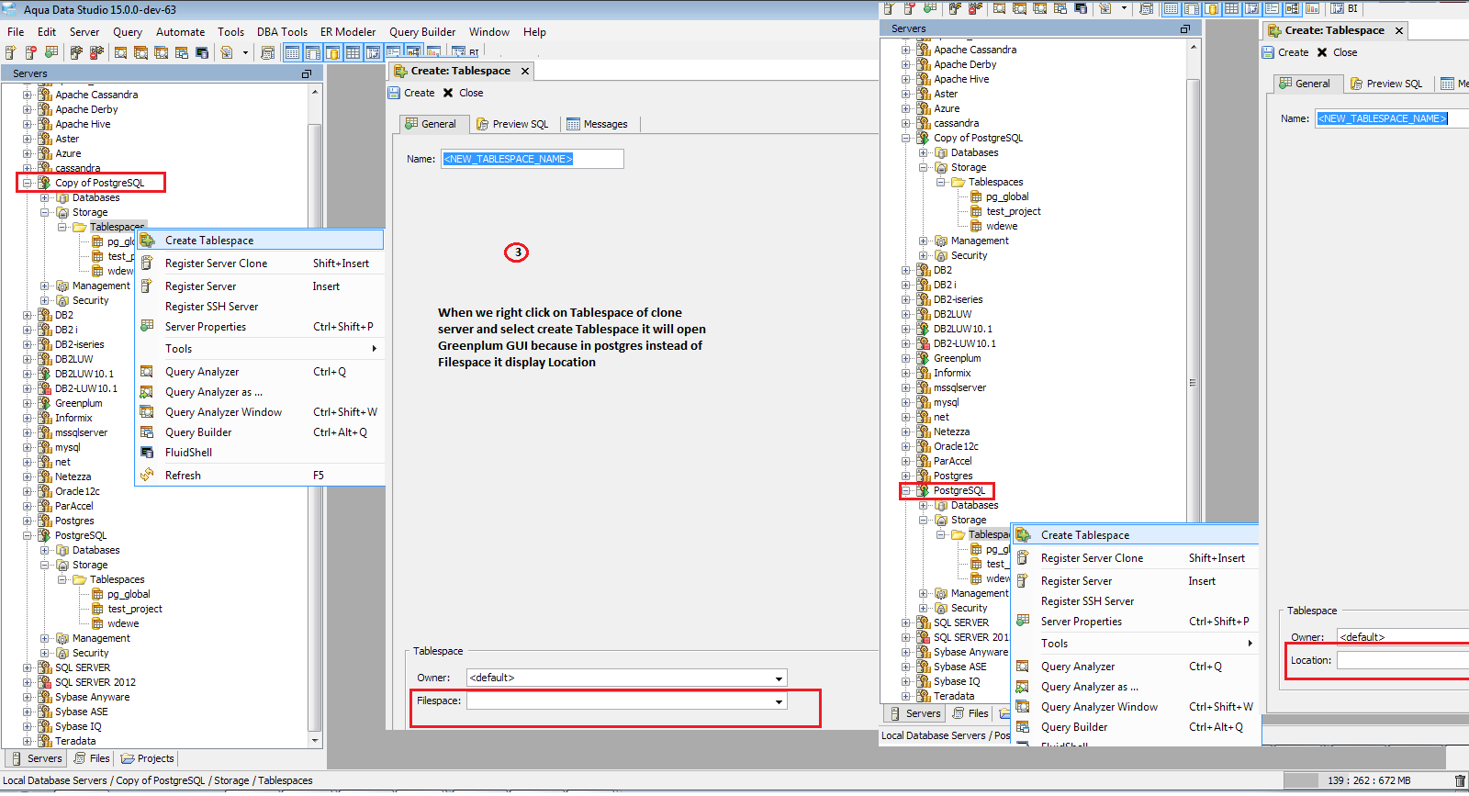Open the Filespace dropdown list

[779, 701]
